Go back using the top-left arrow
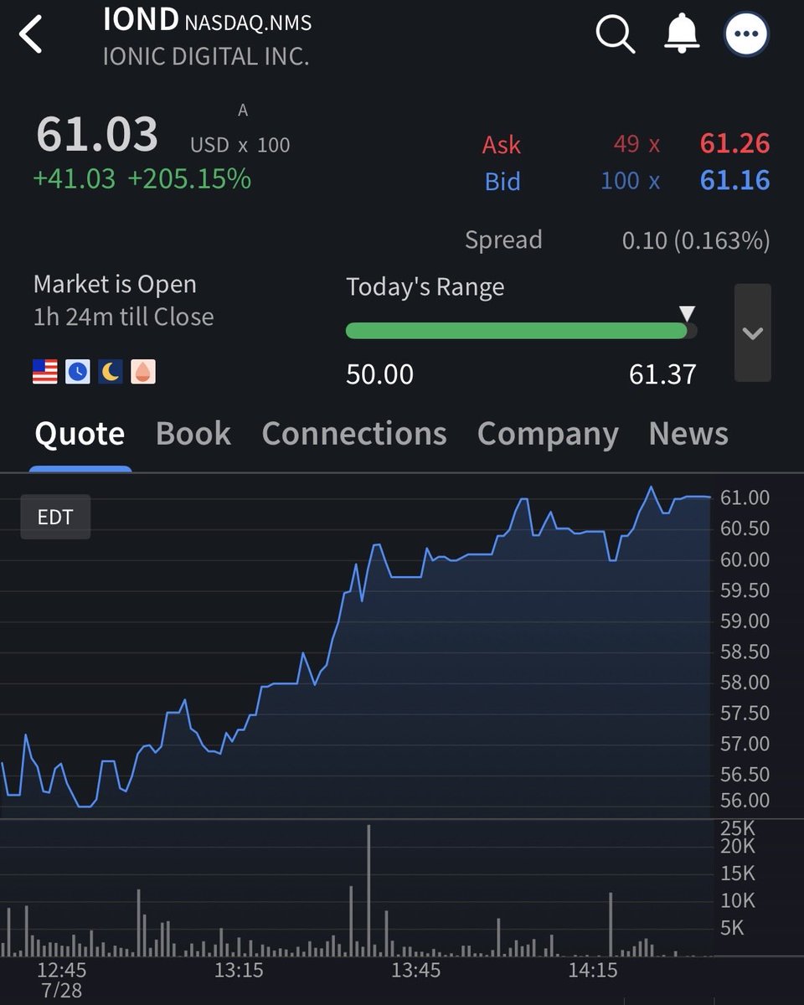The height and width of the screenshot is (1005, 804). (31, 36)
